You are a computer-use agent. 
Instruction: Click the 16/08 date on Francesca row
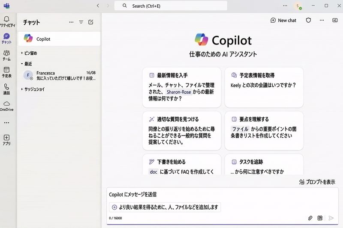91,73
